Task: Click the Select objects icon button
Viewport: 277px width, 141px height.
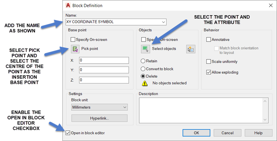Action: tap(146, 49)
